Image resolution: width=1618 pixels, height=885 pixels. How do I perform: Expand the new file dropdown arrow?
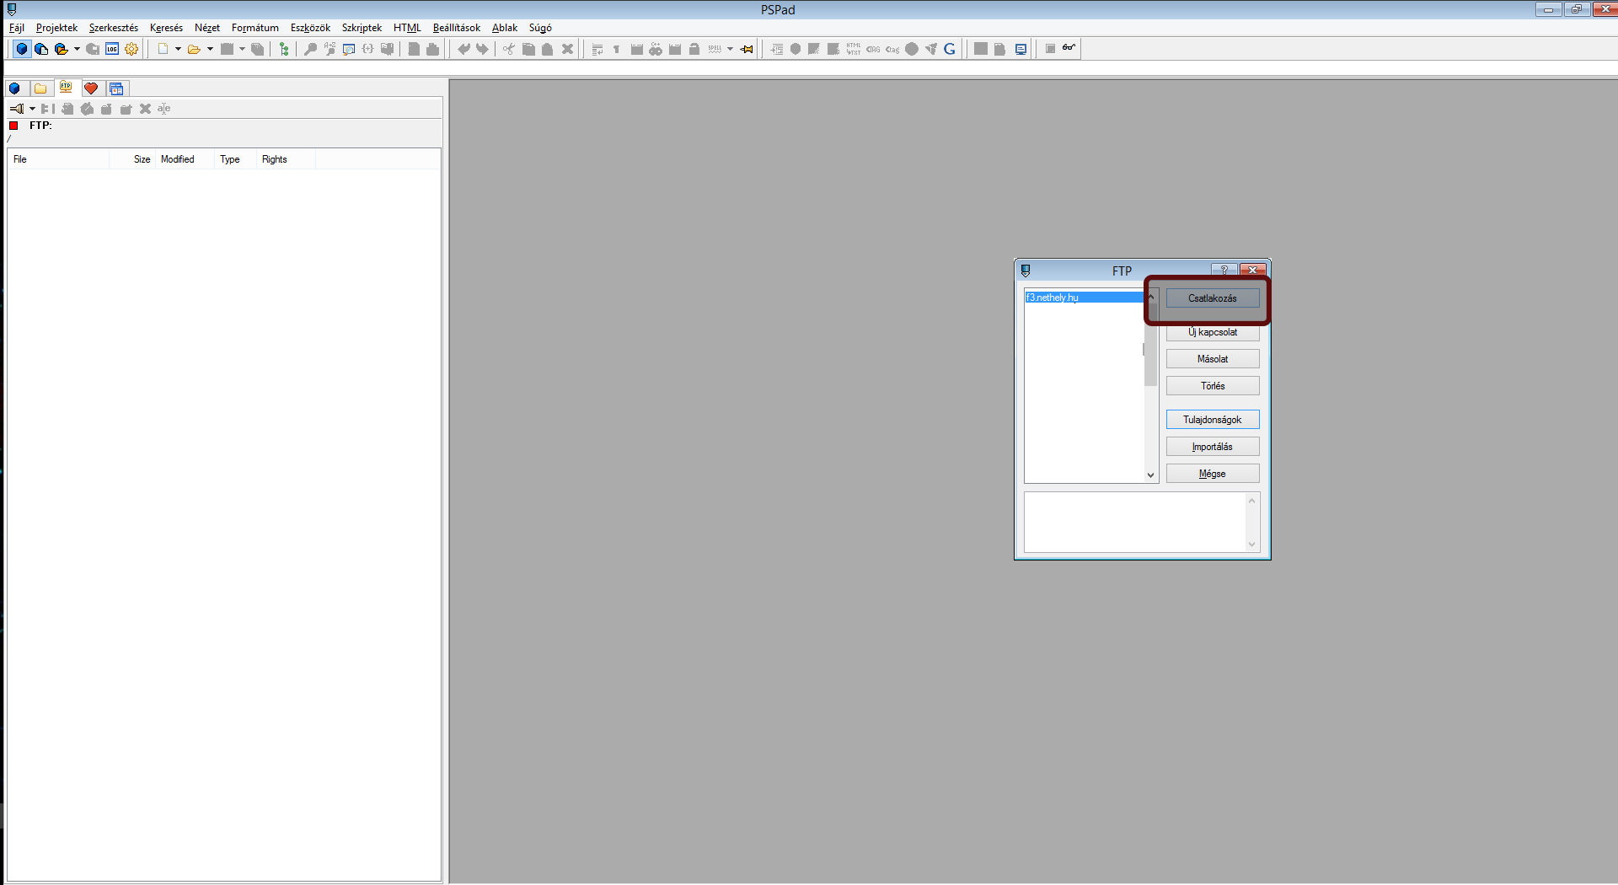(x=178, y=49)
